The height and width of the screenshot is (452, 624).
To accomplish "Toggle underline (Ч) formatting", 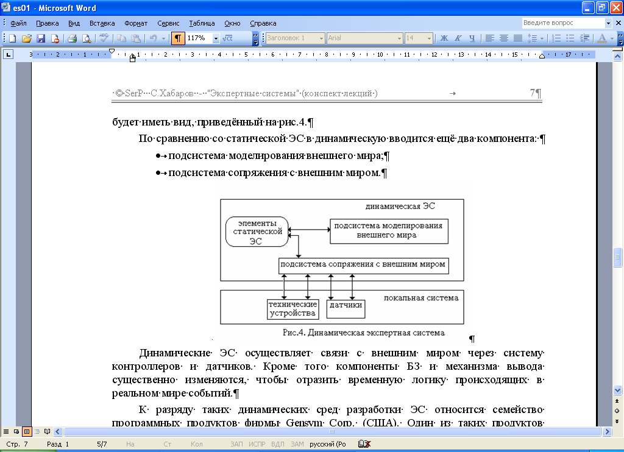I will [x=472, y=38].
